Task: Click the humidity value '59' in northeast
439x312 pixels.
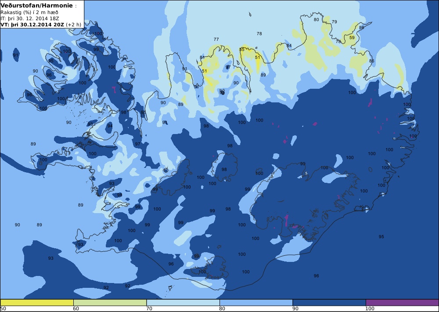Action: point(352,37)
